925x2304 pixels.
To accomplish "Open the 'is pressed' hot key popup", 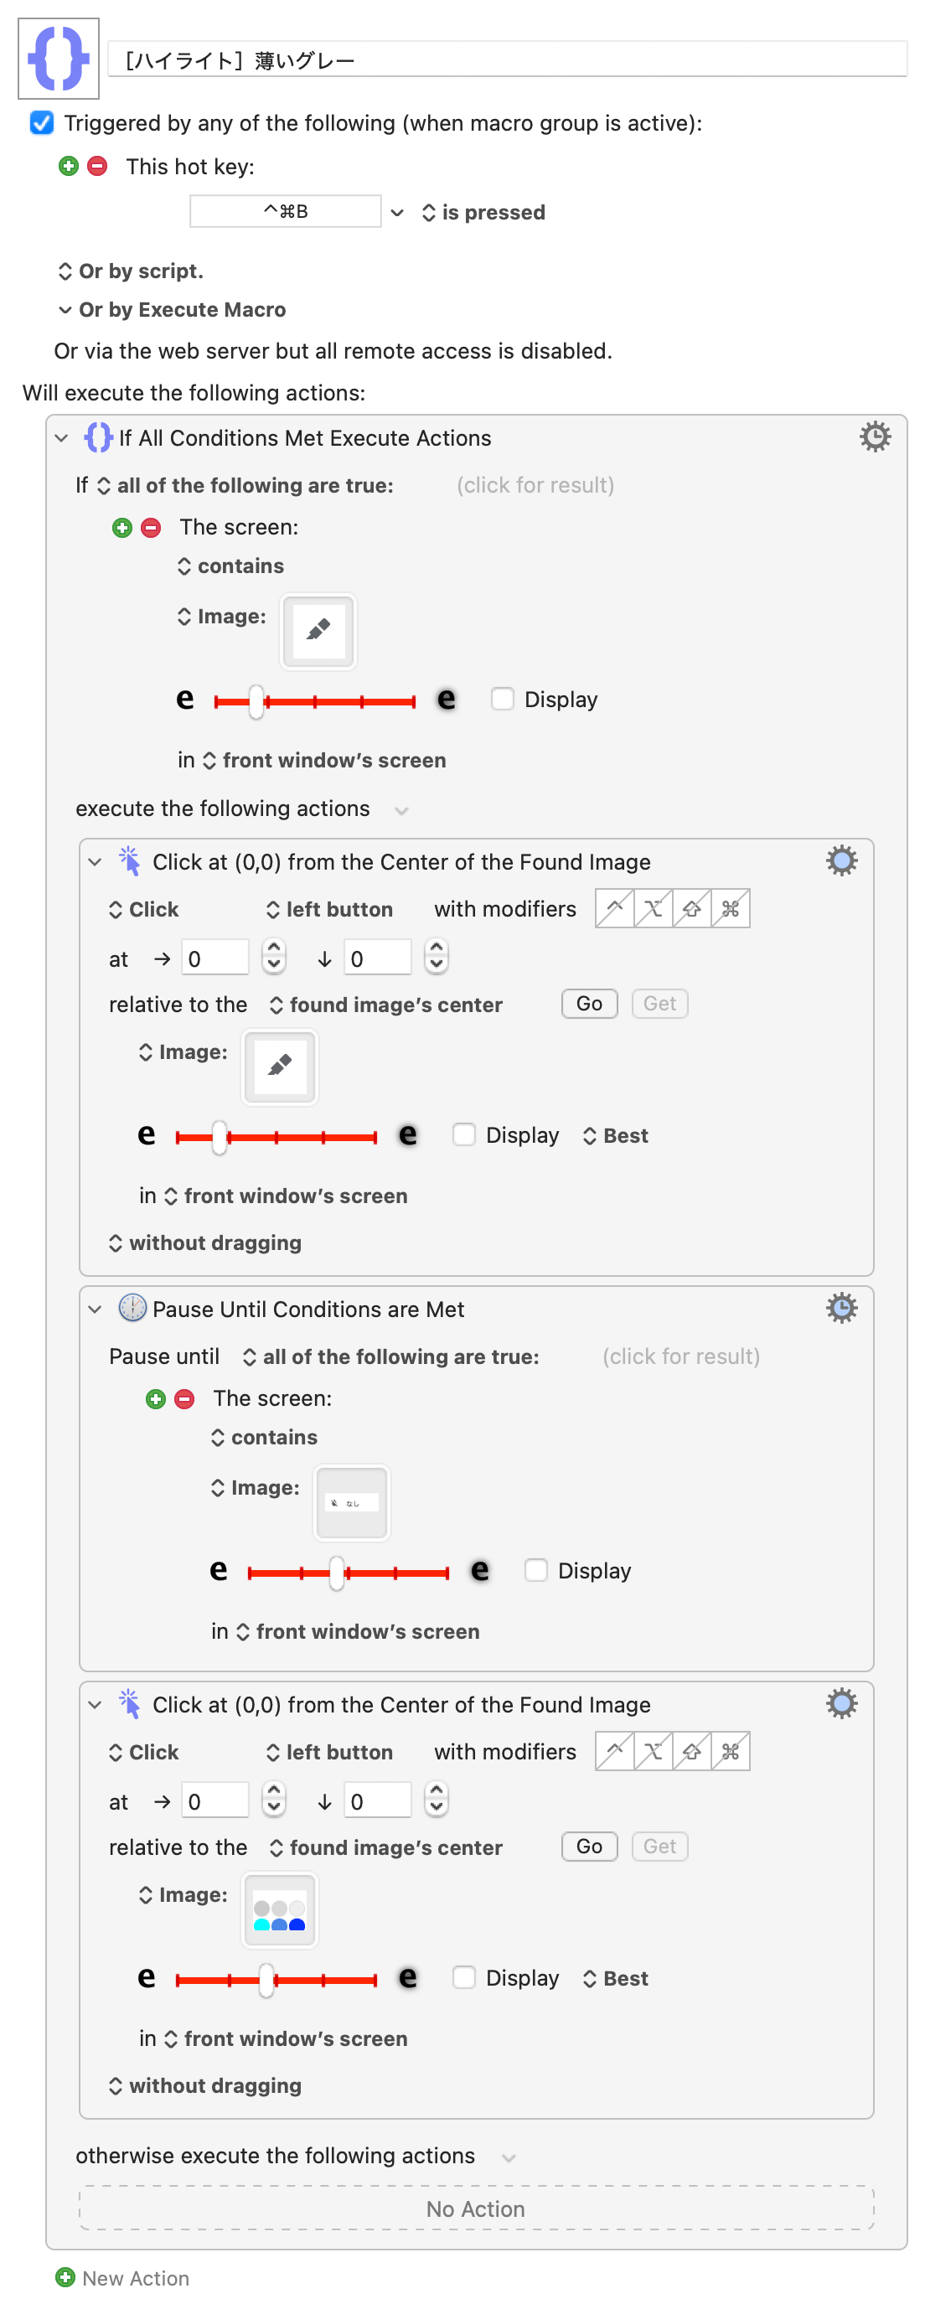I will point(483,213).
